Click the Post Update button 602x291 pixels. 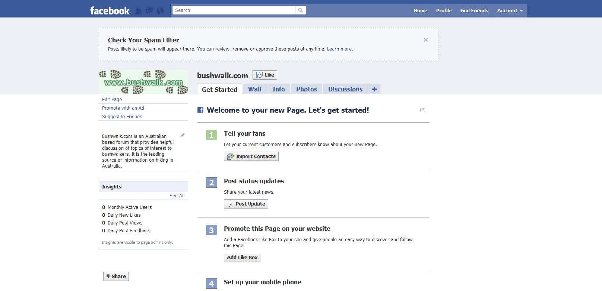246,204
